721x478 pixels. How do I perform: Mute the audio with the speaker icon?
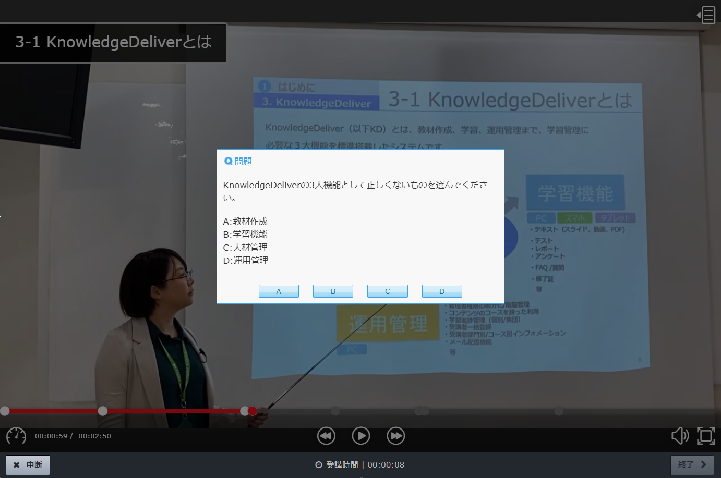680,436
